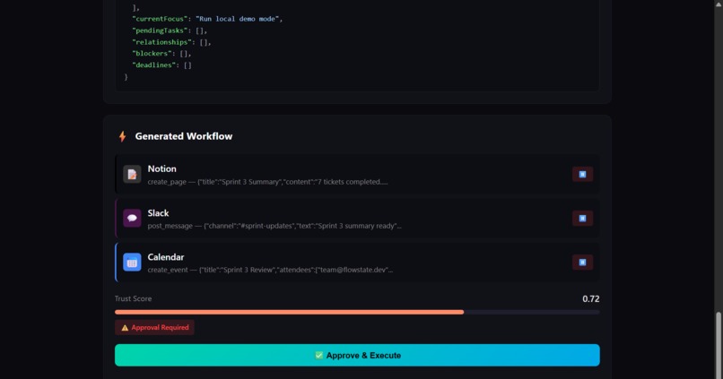The height and width of the screenshot is (379, 723).
Task: Click the Approve & Execute button
Action: click(357, 355)
